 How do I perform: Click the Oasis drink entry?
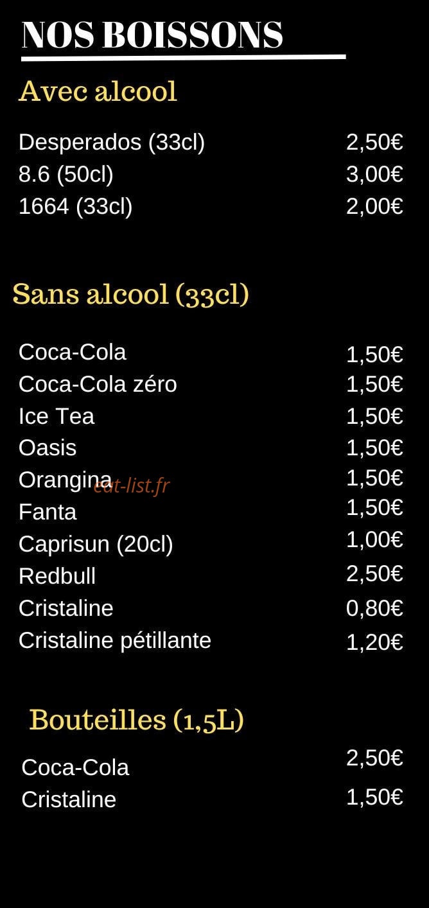[48, 448]
